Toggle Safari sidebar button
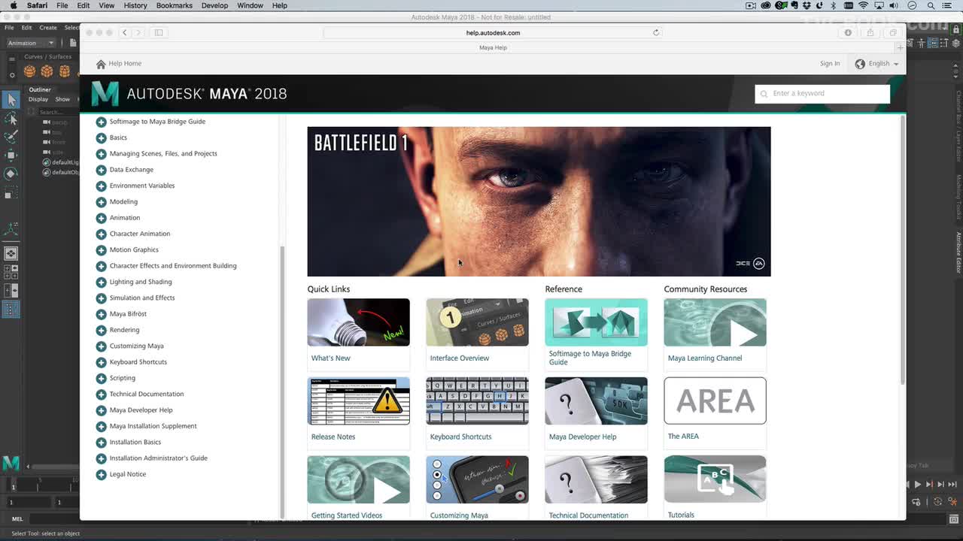 pyautogui.click(x=159, y=32)
